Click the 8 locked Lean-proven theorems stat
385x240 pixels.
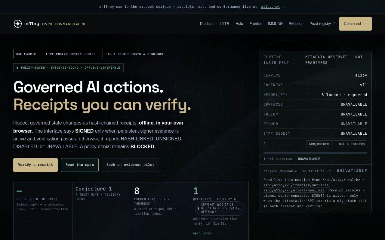click(x=137, y=191)
